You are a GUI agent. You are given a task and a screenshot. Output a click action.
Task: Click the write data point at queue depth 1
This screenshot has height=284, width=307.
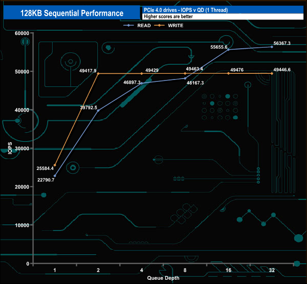[55, 165]
